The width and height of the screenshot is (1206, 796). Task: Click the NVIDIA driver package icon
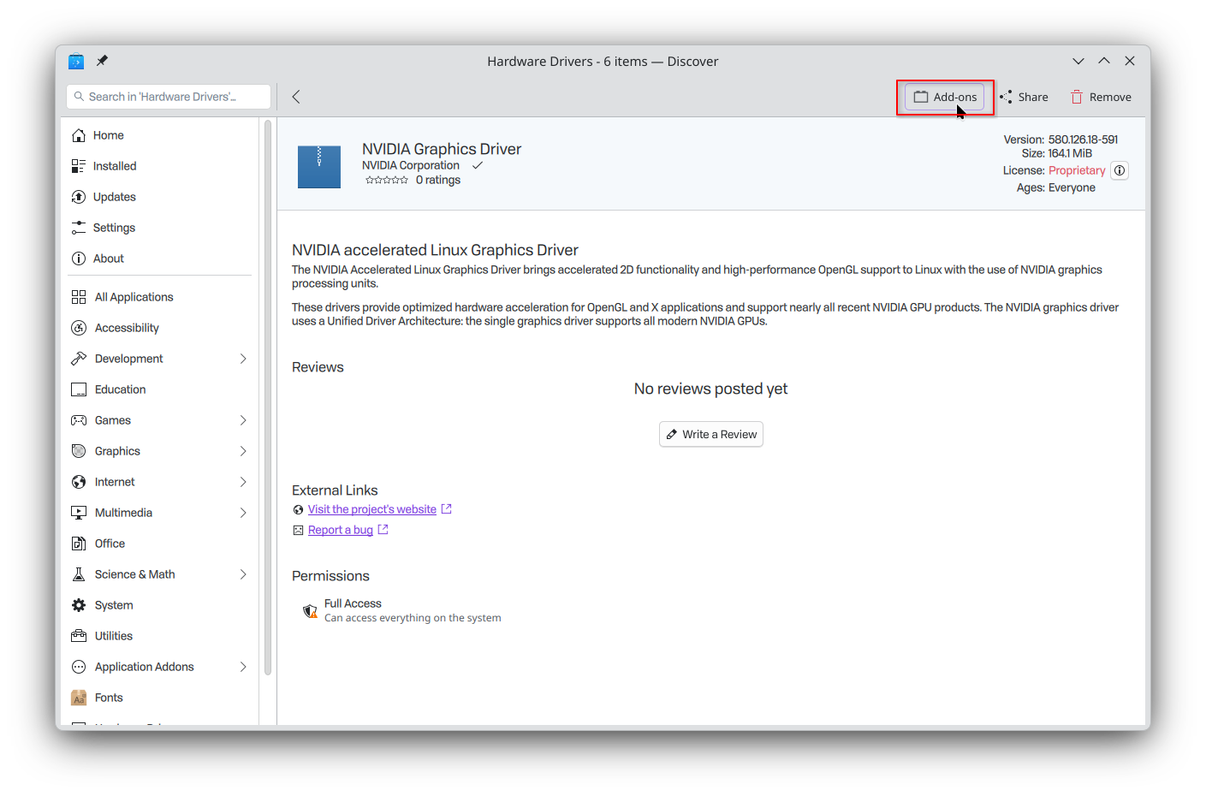pyautogui.click(x=318, y=166)
